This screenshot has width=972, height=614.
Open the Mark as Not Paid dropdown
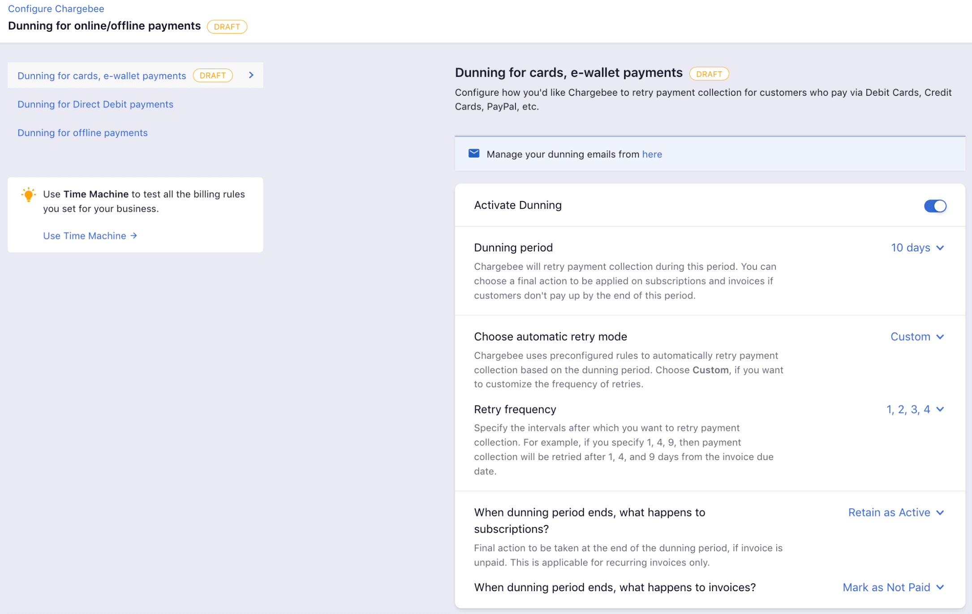[x=894, y=587]
